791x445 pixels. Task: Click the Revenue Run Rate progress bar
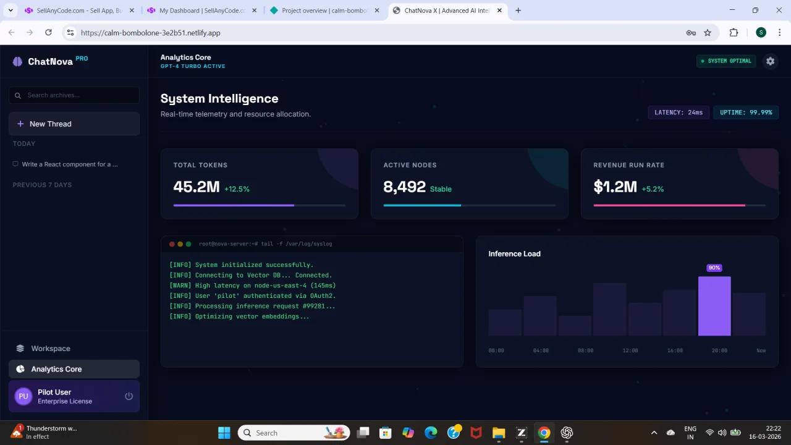pyautogui.click(x=680, y=205)
